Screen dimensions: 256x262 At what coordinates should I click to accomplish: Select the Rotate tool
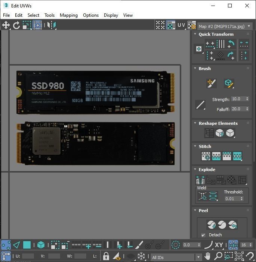pyautogui.click(x=16, y=25)
